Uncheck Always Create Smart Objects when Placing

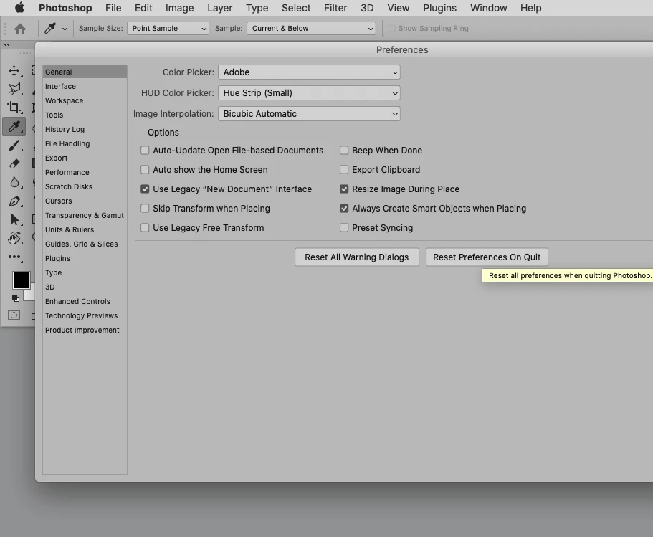click(344, 209)
